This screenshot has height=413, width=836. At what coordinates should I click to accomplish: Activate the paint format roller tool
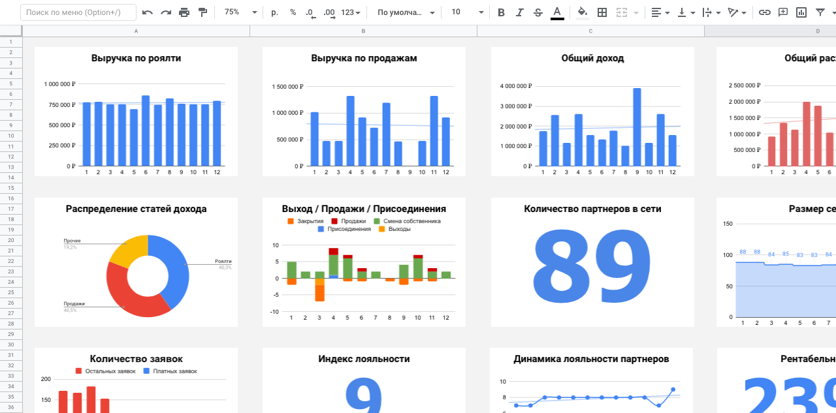point(202,12)
